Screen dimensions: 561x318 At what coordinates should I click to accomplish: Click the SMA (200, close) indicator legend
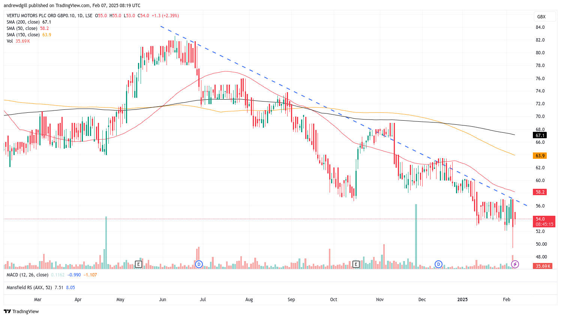(29, 22)
